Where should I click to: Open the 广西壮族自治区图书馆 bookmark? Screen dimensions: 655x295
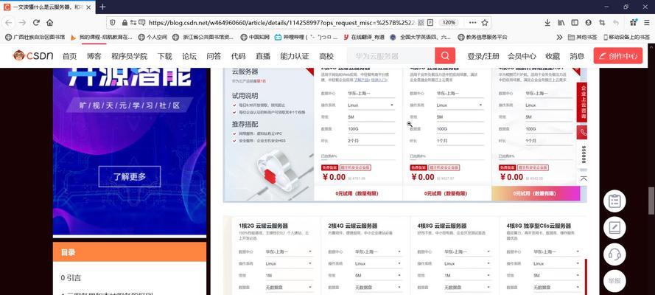(35, 37)
